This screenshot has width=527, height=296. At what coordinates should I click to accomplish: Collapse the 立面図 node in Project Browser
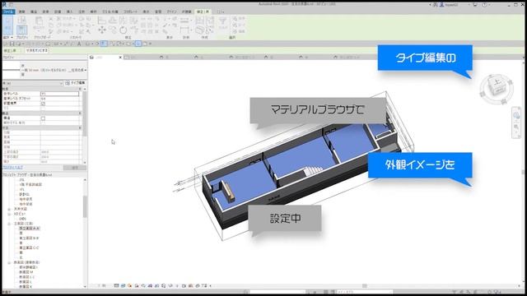click(x=9, y=224)
